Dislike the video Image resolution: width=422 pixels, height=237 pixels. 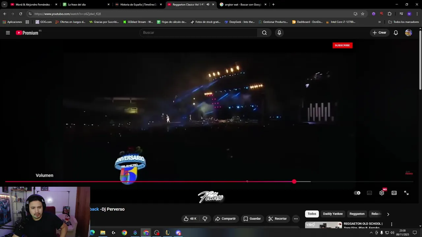pos(205,219)
